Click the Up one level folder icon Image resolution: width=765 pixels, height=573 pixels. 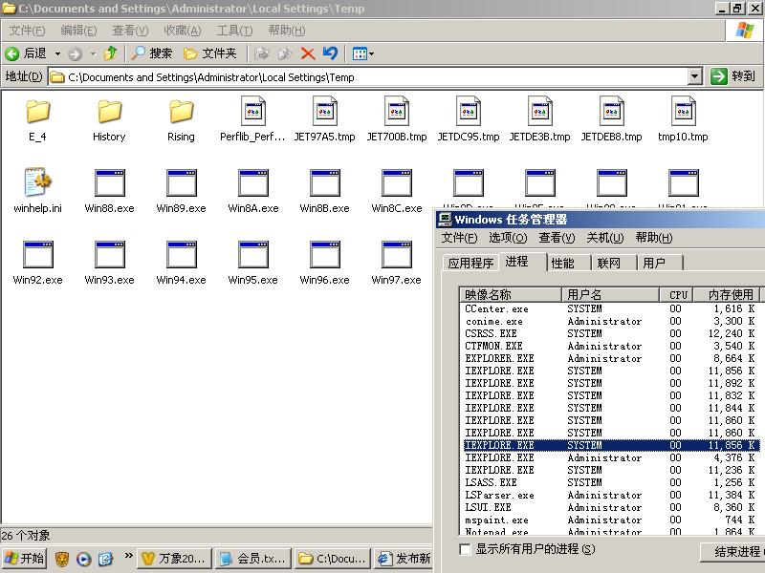click(110, 53)
